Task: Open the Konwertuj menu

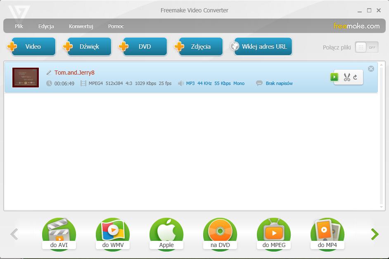Action: tap(81, 26)
